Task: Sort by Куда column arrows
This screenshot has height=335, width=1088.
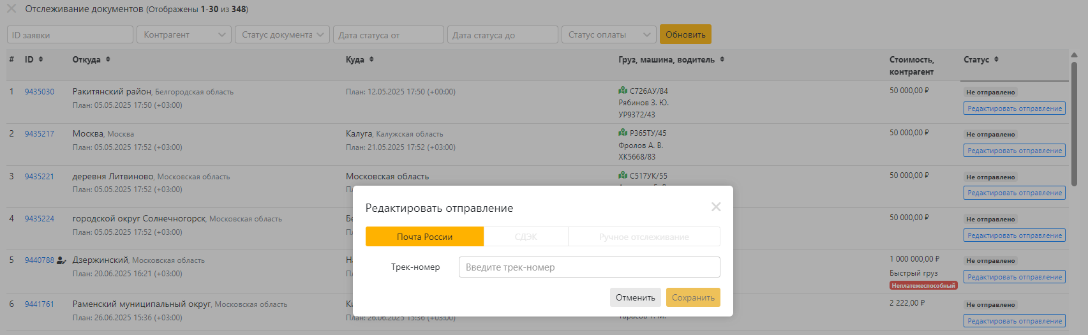Action: click(371, 59)
